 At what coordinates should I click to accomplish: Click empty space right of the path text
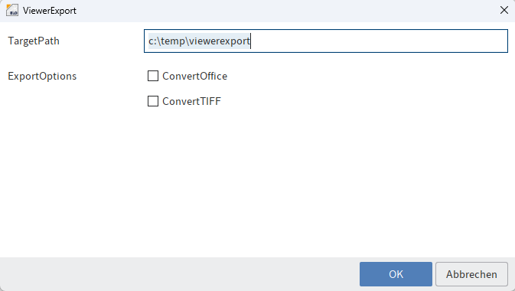click(378, 41)
